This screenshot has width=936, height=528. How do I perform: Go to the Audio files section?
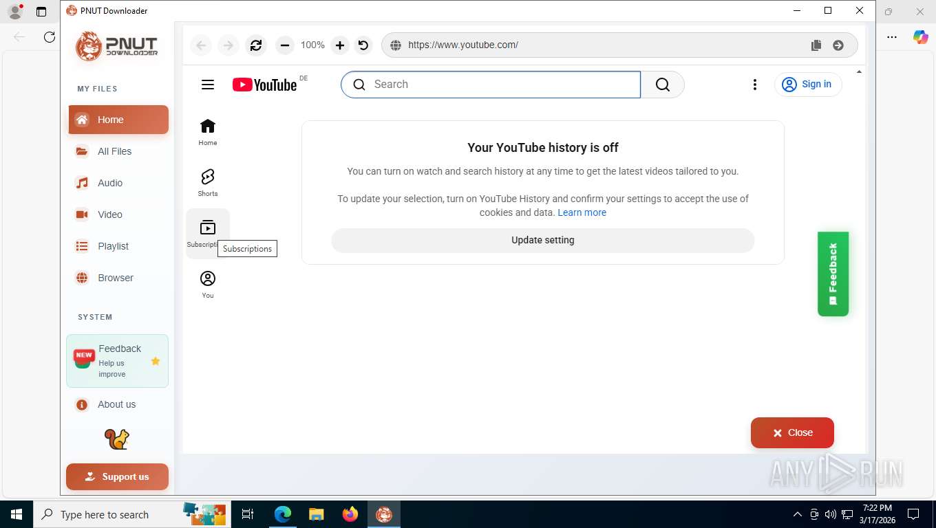coord(118,183)
